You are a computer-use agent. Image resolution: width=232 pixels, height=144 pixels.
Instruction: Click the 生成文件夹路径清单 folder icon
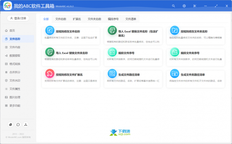pyautogui.click(x=175, y=74)
